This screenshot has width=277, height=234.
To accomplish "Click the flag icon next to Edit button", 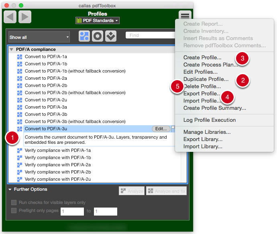I will (x=173, y=129).
